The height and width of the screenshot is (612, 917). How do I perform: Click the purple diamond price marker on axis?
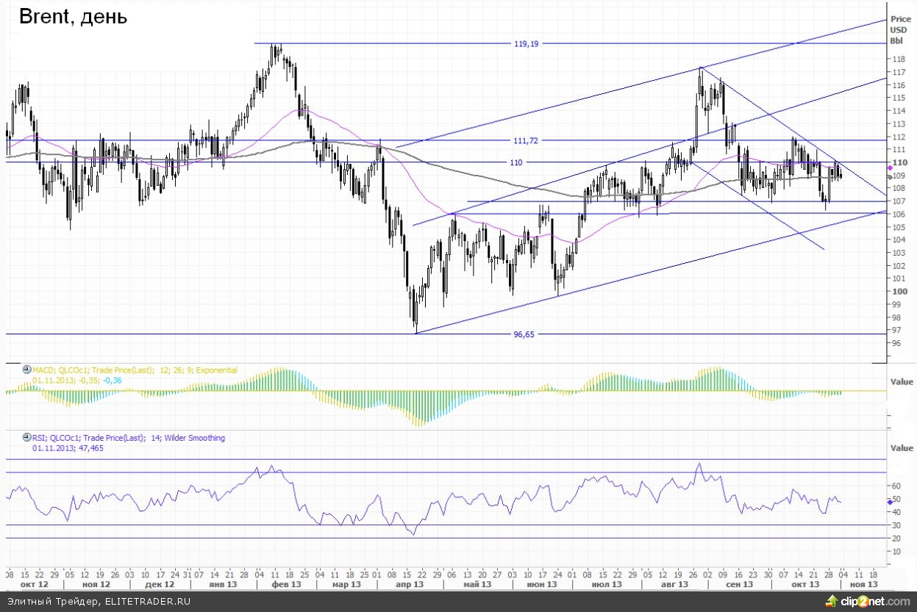pyautogui.click(x=890, y=148)
